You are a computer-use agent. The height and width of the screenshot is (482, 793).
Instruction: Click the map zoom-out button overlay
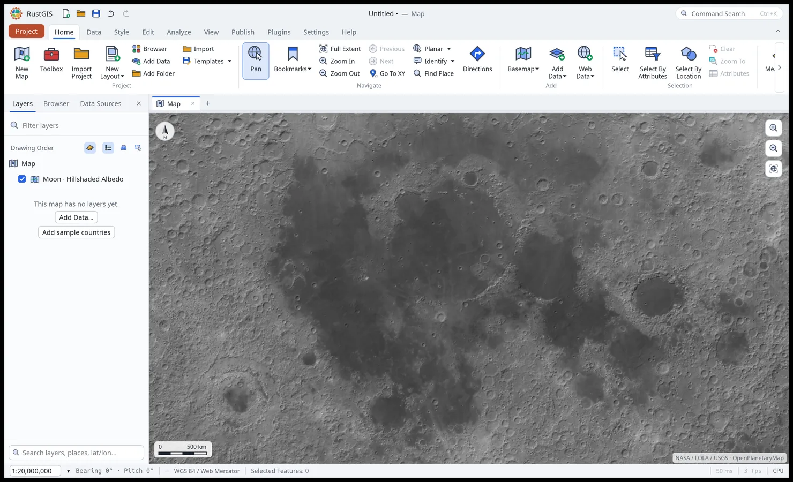point(773,148)
